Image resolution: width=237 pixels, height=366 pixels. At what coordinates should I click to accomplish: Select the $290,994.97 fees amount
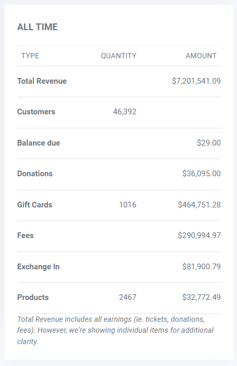point(199,236)
